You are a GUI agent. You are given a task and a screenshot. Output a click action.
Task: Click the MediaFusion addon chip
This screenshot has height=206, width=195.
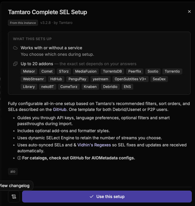tap(86, 71)
